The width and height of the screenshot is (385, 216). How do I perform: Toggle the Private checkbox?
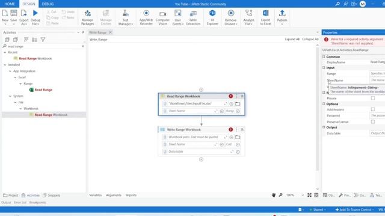pyautogui.click(x=373, y=98)
